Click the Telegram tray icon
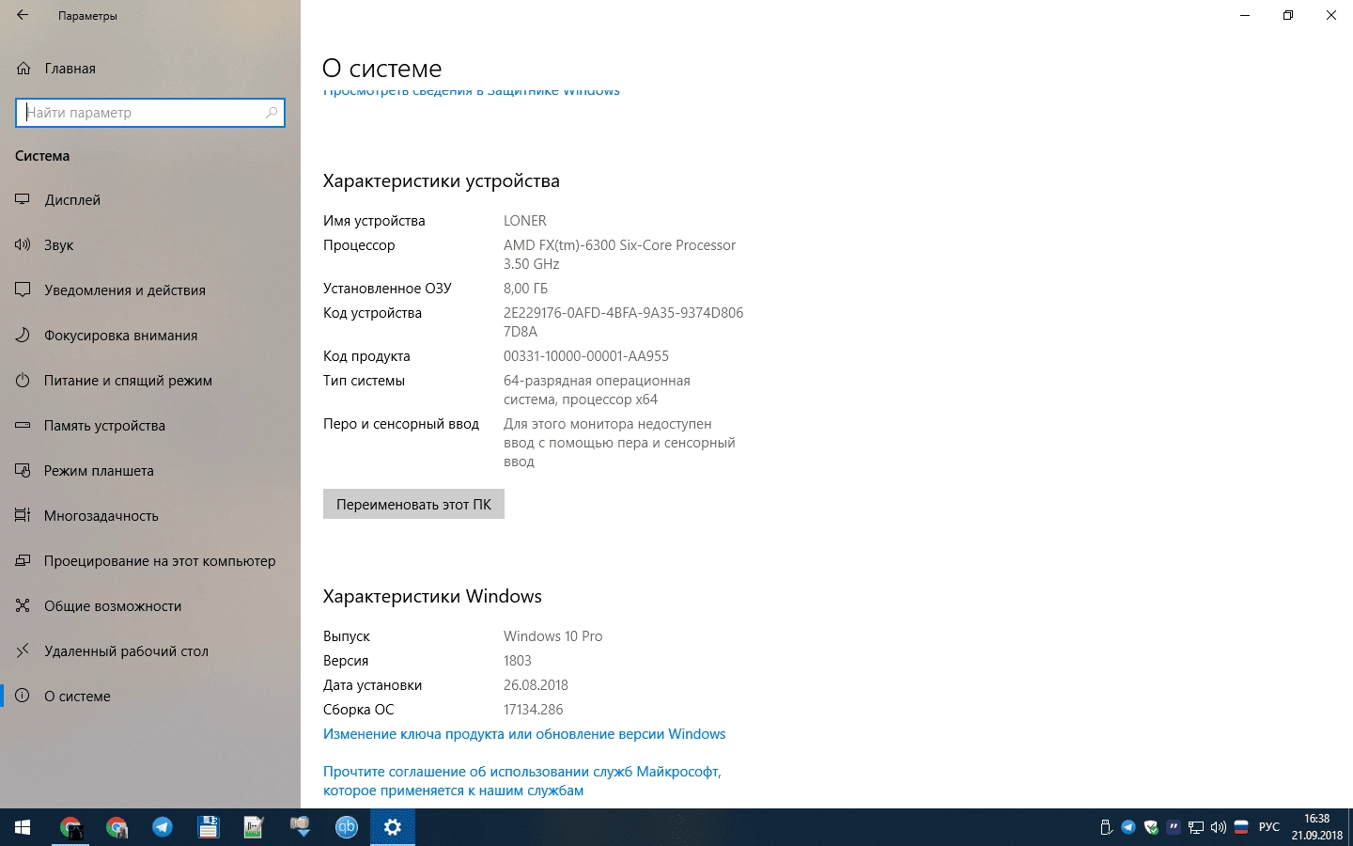Screen dimensions: 1353x846 [x=1128, y=827]
